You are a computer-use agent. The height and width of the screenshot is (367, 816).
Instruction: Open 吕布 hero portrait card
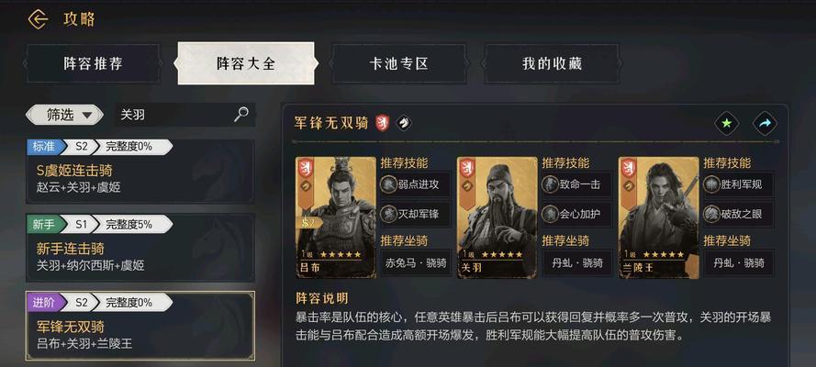(x=336, y=217)
